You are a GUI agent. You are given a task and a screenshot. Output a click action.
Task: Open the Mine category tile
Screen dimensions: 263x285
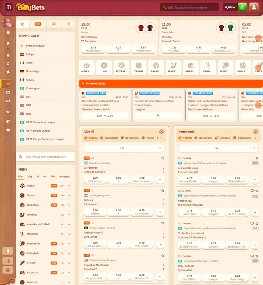[87, 68]
